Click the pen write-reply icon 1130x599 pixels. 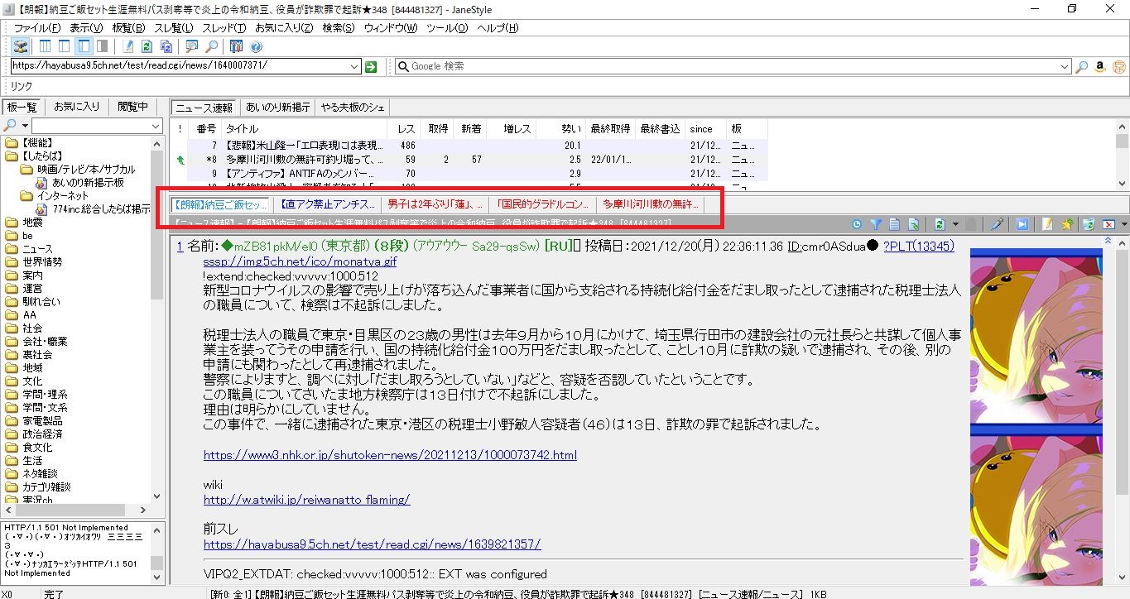tap(997, 224)
